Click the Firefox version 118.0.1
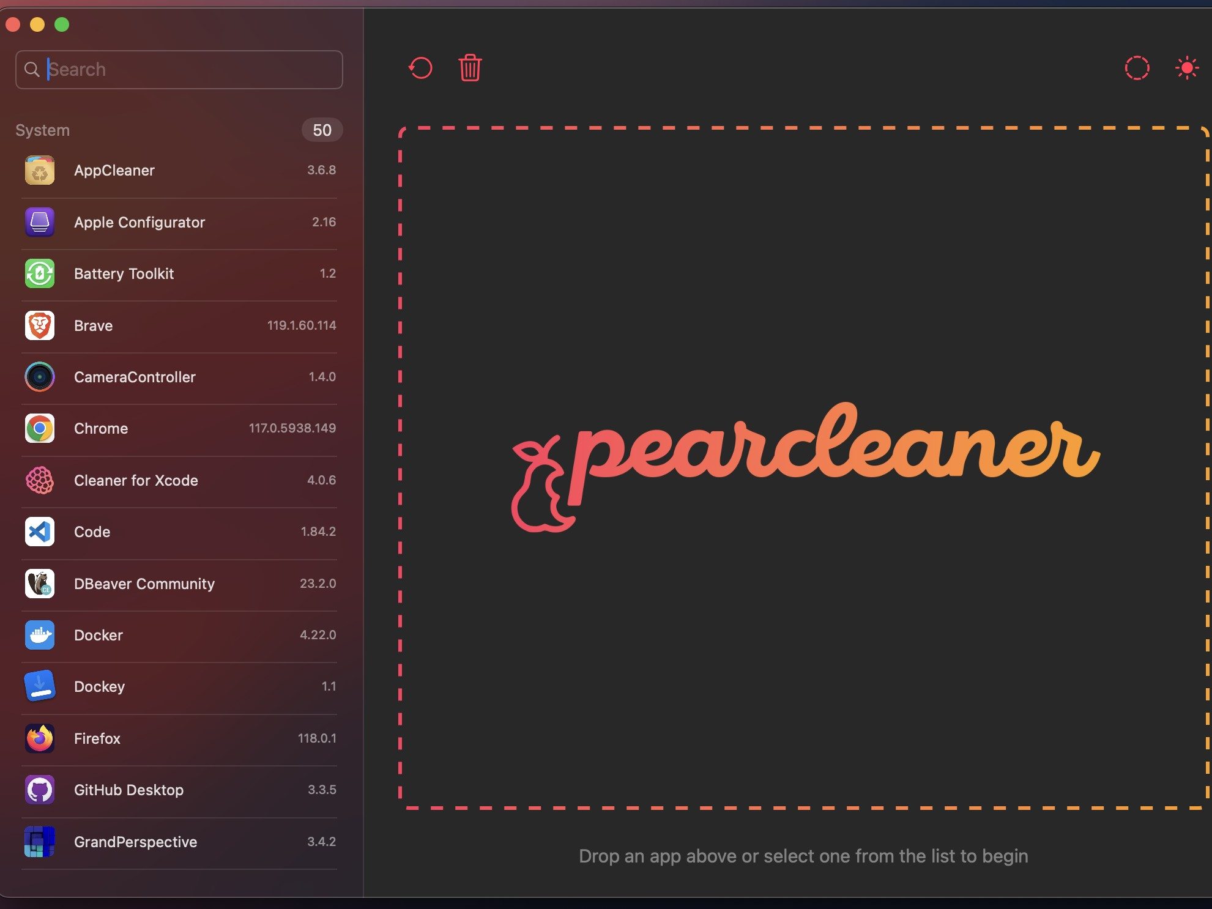Viewport: 1212px width, 909px height. tap(317, 738)
